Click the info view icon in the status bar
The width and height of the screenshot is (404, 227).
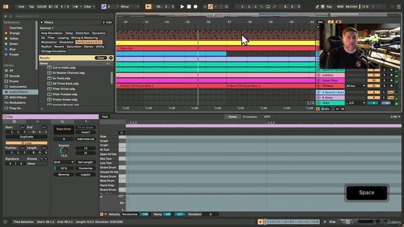coord(5,221)
